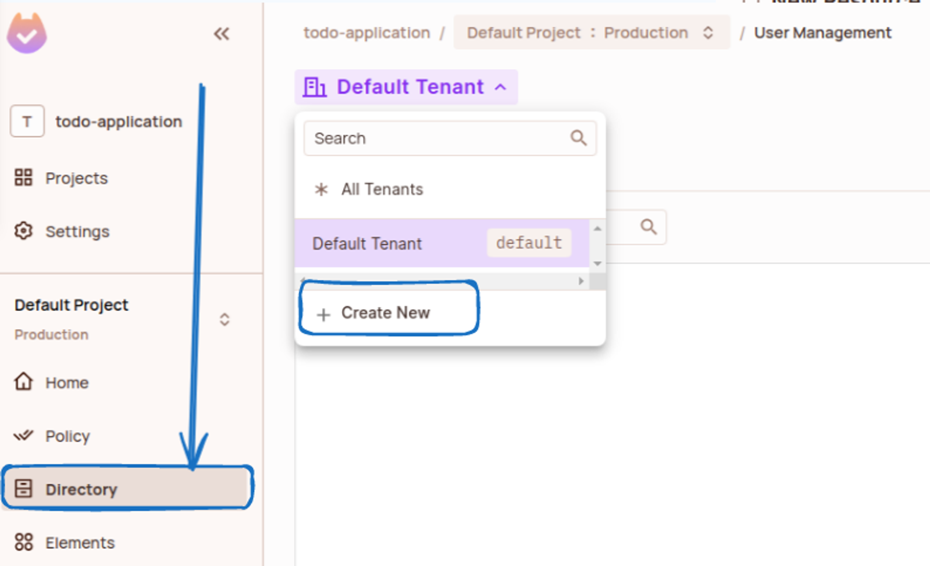Type in the tenant Search input field
930x566 pixels.
pyautogui.click(x=449, y=138)
